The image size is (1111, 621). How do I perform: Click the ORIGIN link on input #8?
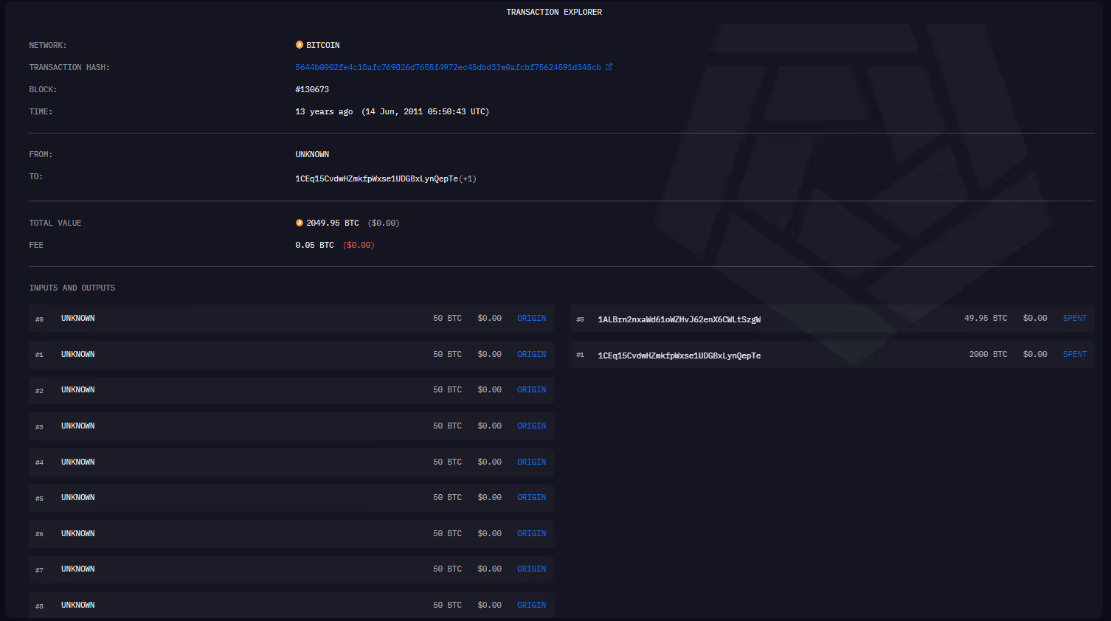[531, 605]
